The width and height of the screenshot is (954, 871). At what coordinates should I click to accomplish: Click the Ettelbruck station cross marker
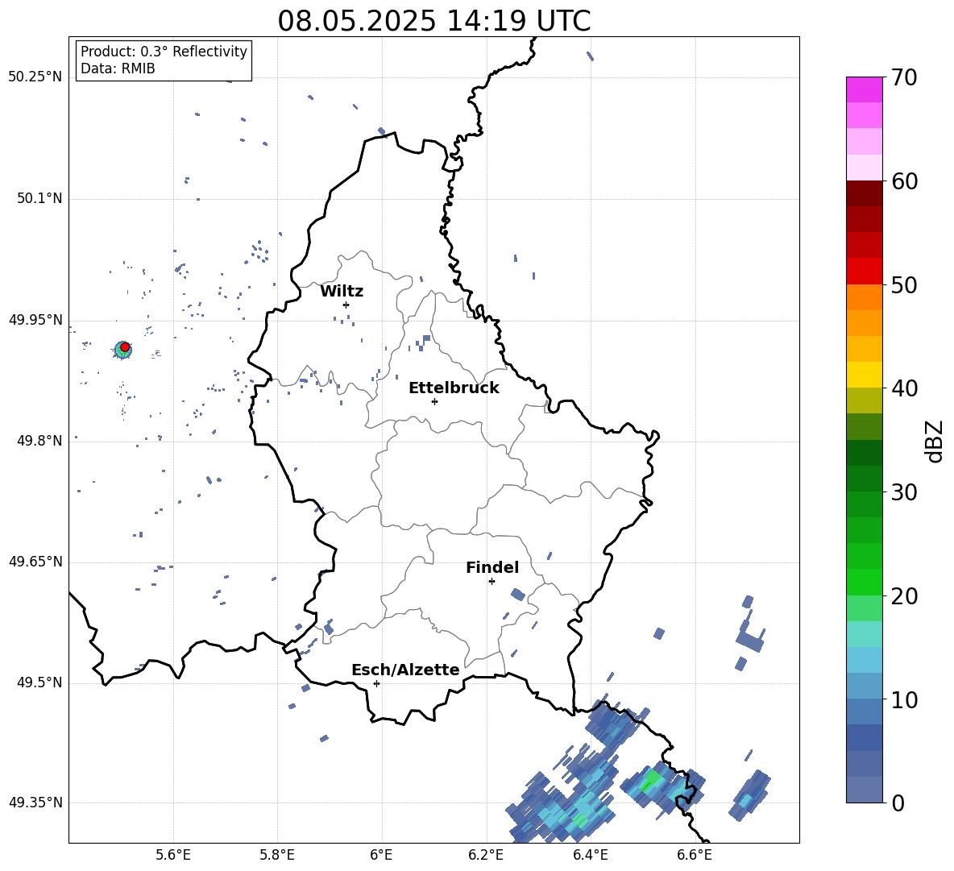tap(434, 401)
